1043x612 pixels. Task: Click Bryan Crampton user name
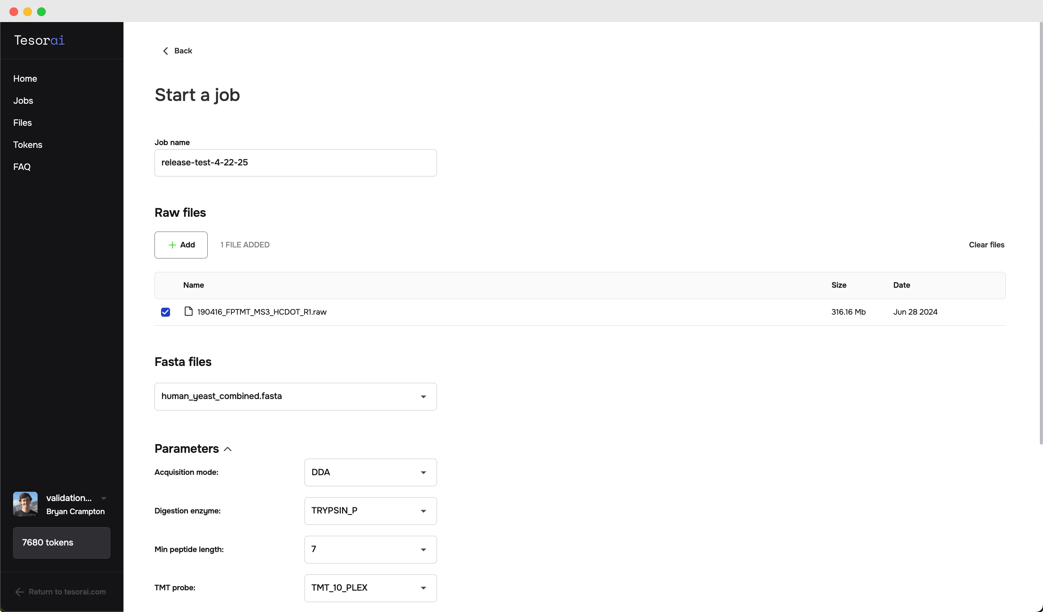click(75, 511)
